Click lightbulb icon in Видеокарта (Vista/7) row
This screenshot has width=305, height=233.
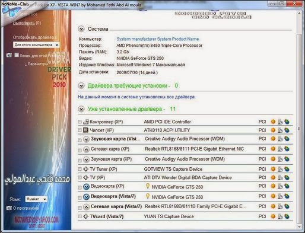[147, 196]
